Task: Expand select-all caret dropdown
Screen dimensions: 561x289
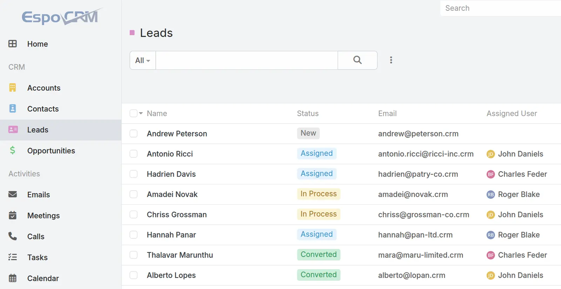Action: (141, 113)
